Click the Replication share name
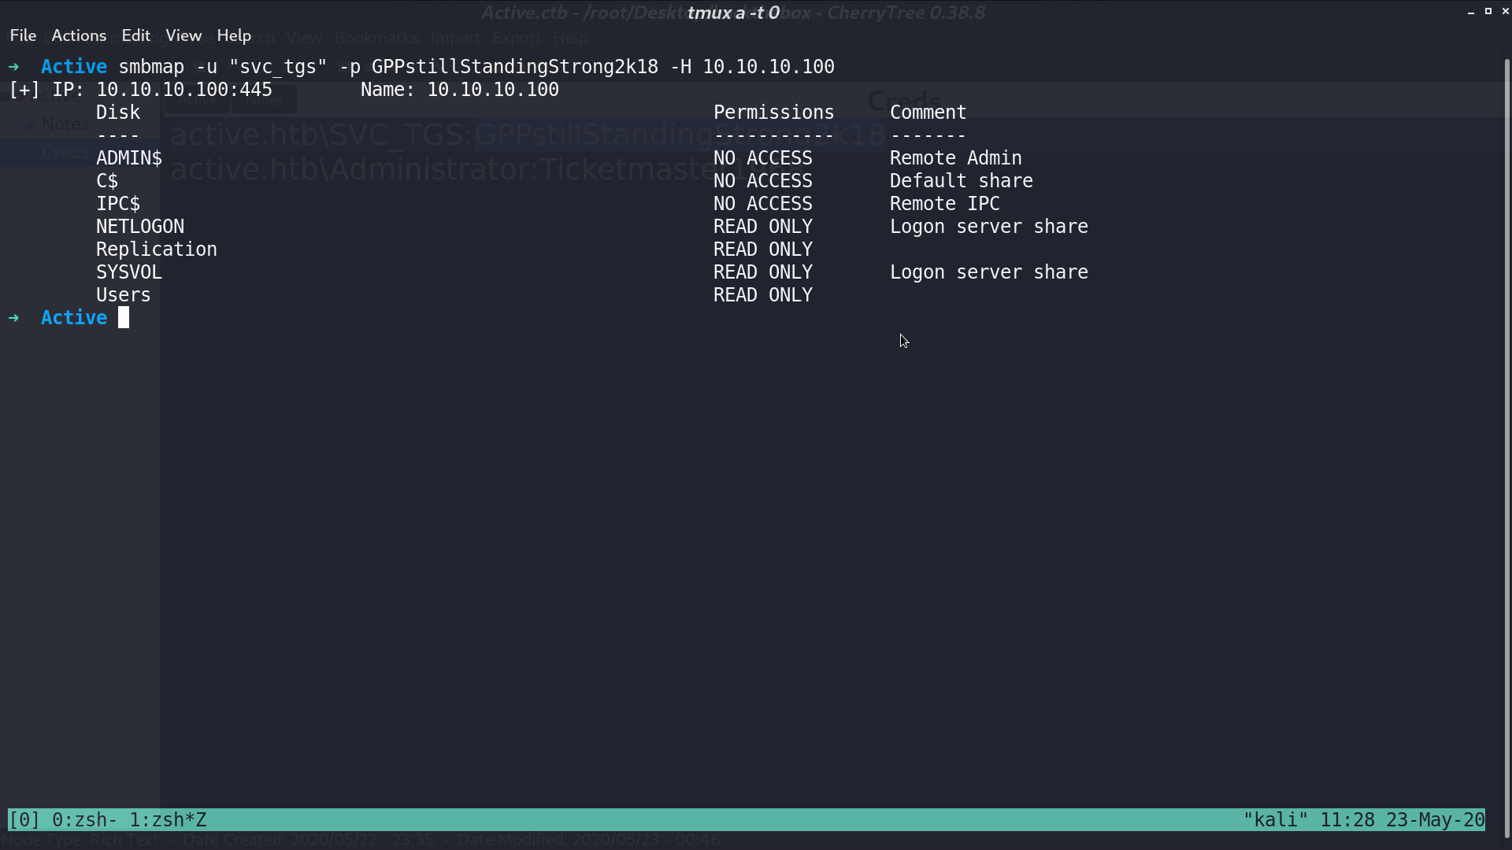The image size is (1512, 850). (x=157, y=249)
